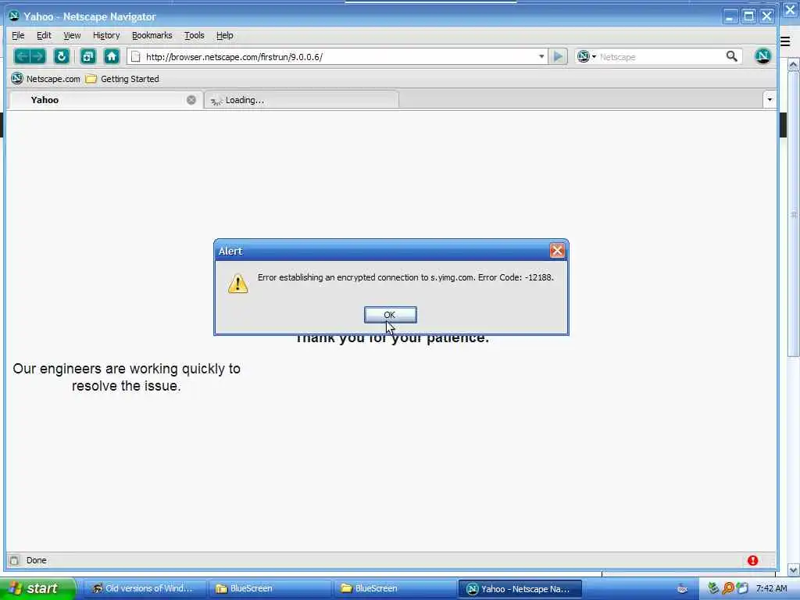Click the new tab toolbar icon
The height and width of the screenshot is (600, 800).
click(88, 56)
